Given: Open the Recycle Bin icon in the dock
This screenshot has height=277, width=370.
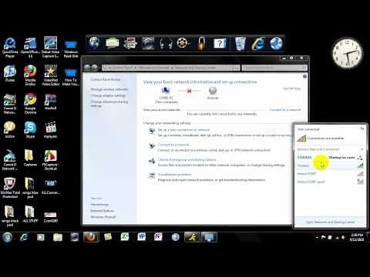Looking at the screenshot, I should 240,43.
